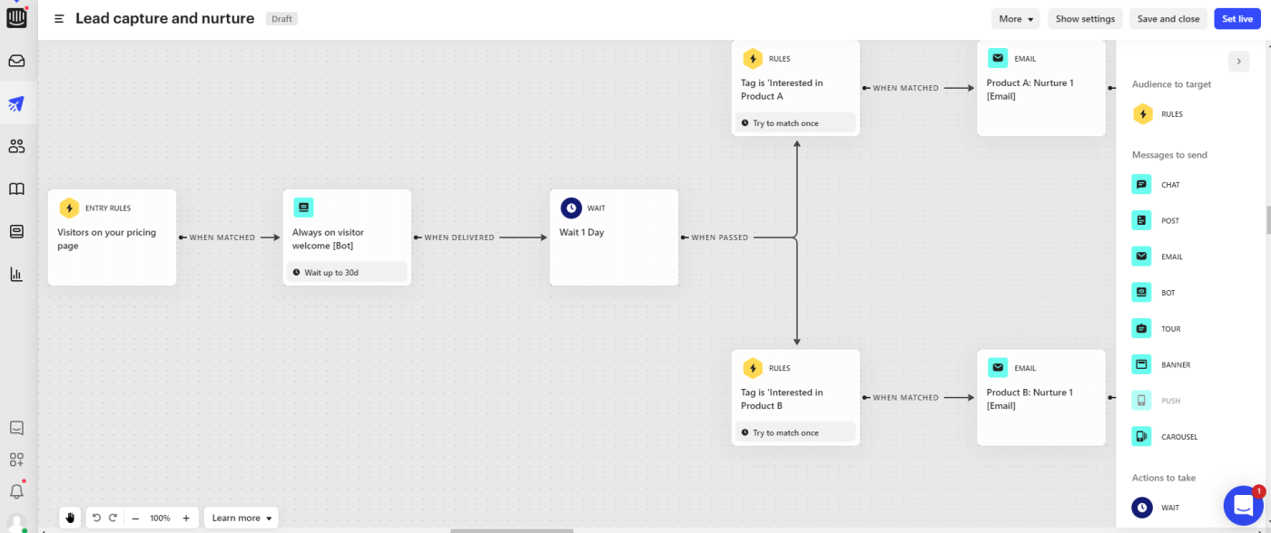Open the Contacts people icon
This screenshot has height=533, width=1271.
[16, 146]
